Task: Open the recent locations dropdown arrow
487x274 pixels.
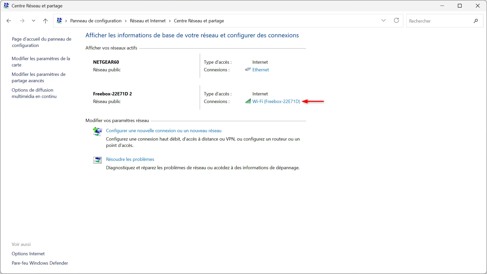Action: click(x=33, y=21)
